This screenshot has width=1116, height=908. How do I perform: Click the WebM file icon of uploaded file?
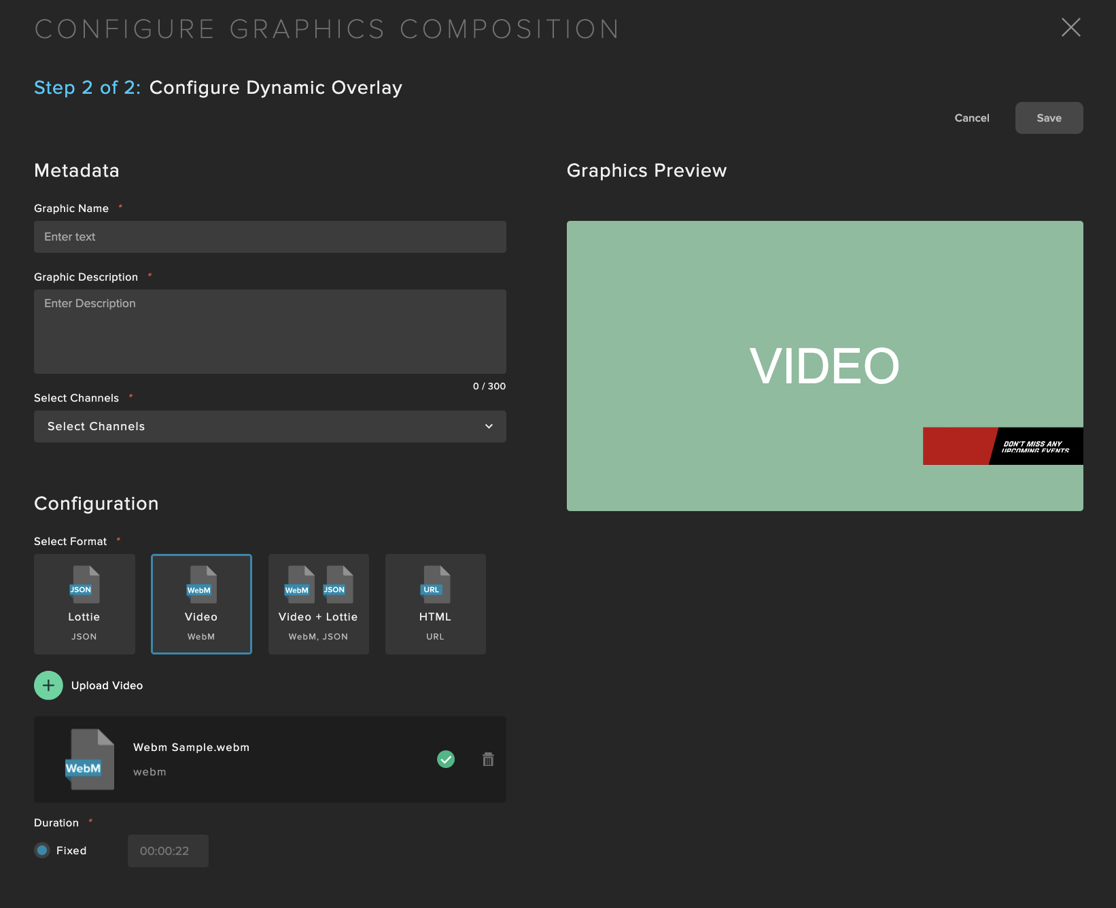point(89,759)
